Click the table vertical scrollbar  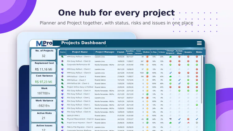tap(202, 79)
